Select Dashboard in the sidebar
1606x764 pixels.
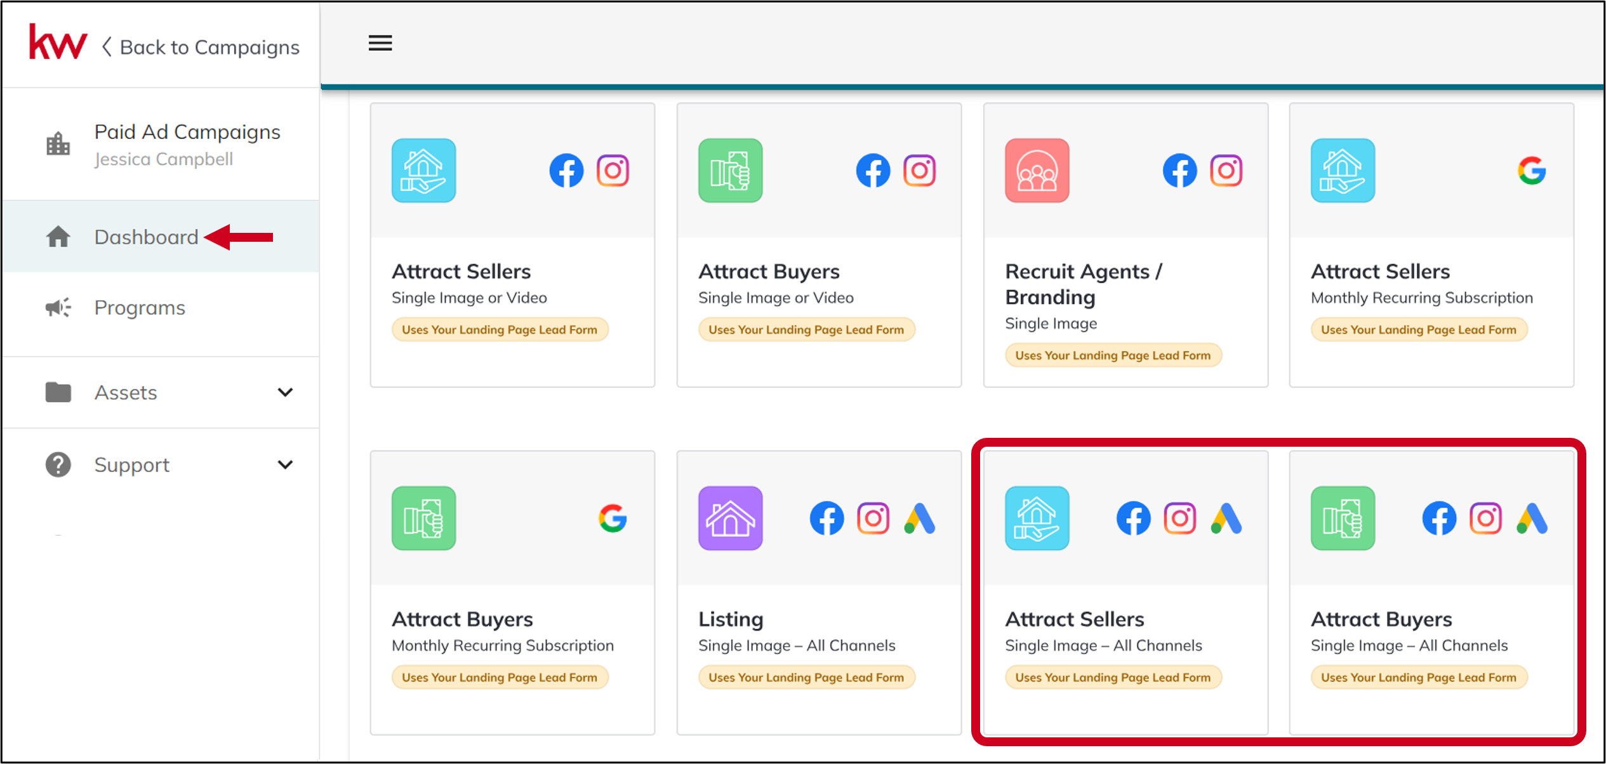161,237
